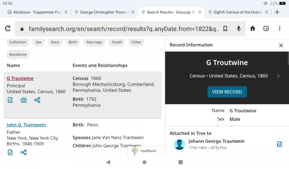Open the Birth filter chip

tap(73, 42)
